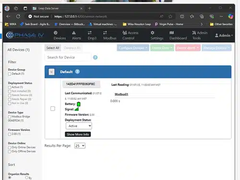Tick the Active deployment status filter
The width and height of the screenshot is (240, 180).
[10, 87]
